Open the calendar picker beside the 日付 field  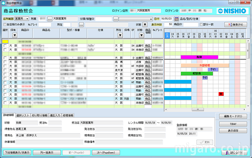(176, 19)
